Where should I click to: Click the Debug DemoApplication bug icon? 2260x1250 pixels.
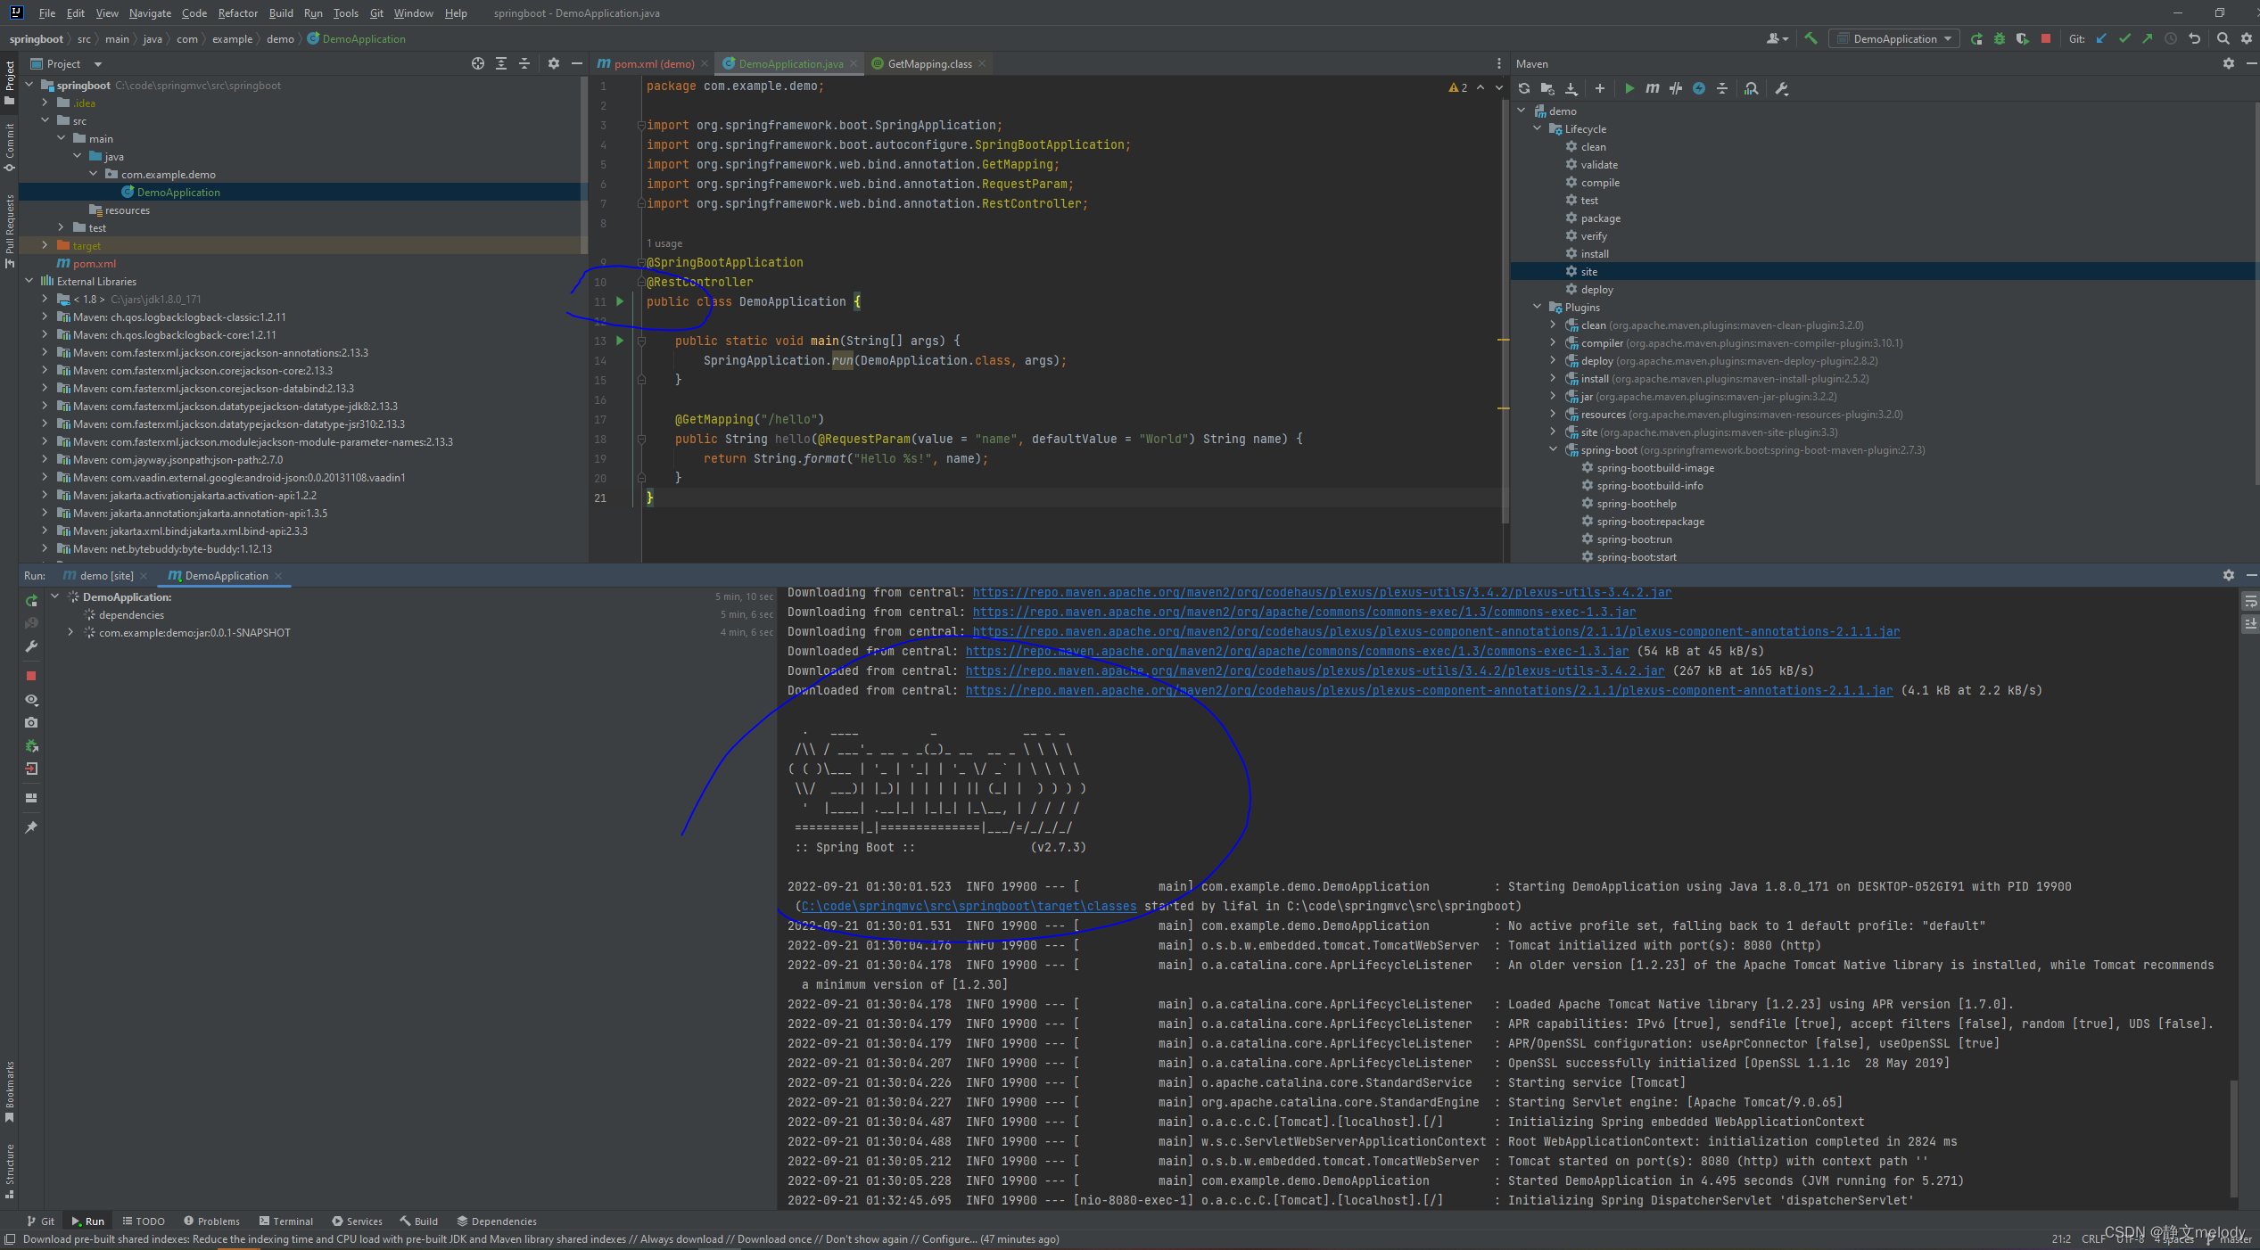2000,38
